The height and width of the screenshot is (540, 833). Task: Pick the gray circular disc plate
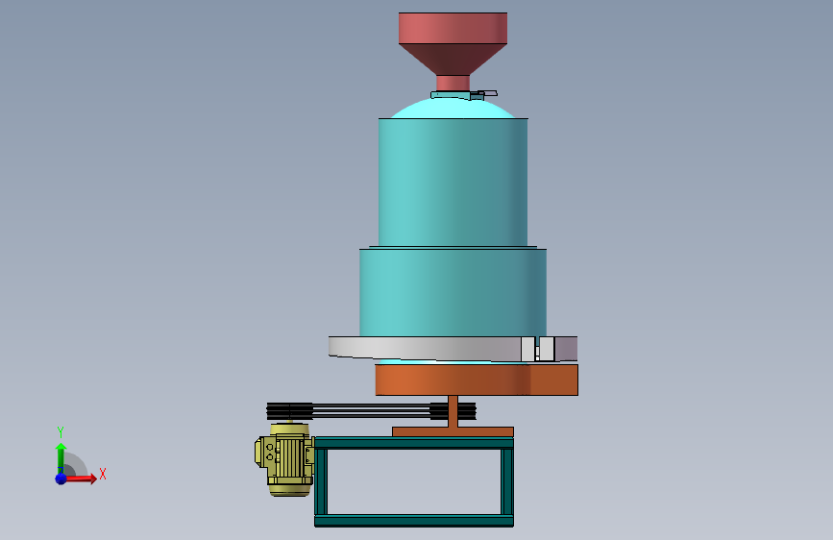[x=453, y=348]
